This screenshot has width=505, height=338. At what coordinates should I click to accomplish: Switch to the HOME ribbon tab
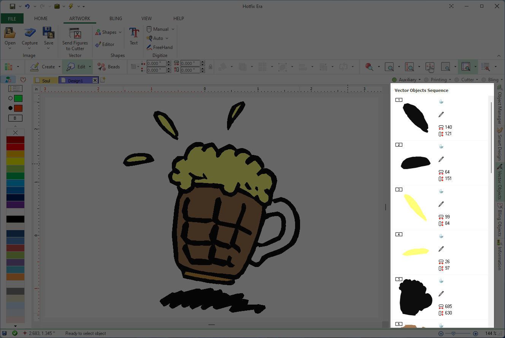pos(41,19)
